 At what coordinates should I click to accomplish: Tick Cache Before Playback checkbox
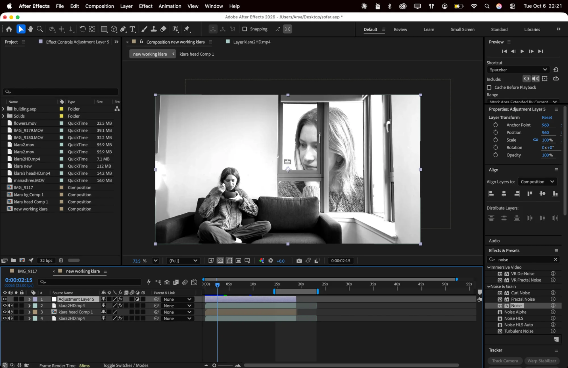point(489,87)
